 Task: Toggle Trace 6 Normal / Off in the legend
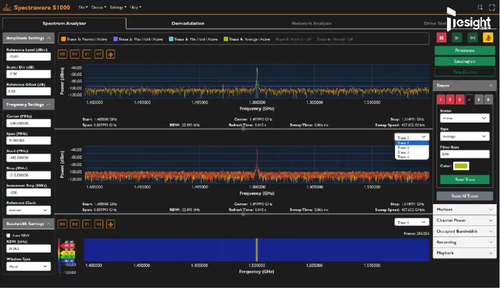(x=334, y=39)
